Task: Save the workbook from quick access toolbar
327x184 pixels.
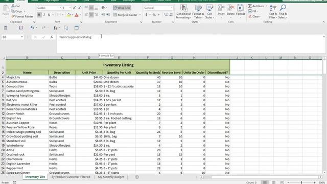Action: tap(20, 28)
